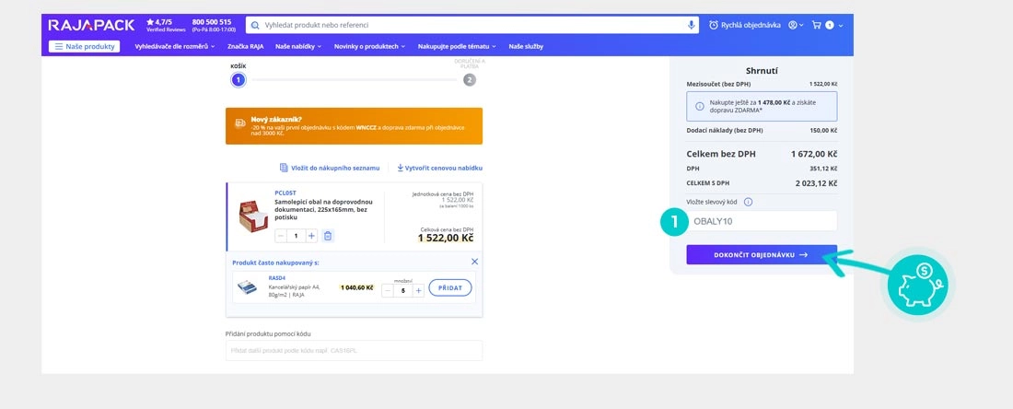Screen dimensions: 1013x409
Task: Click the discount code input field
Action: pyautogui.click(x=762, y=221)
